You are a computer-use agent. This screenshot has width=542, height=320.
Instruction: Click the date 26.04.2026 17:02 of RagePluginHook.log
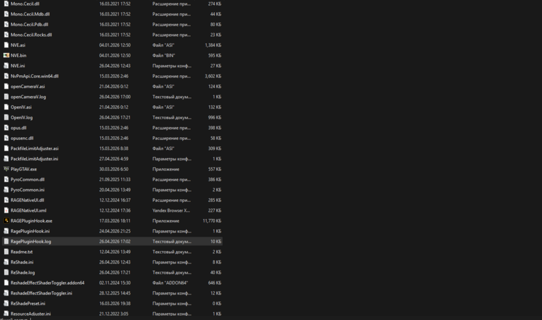tap(115, 241)
